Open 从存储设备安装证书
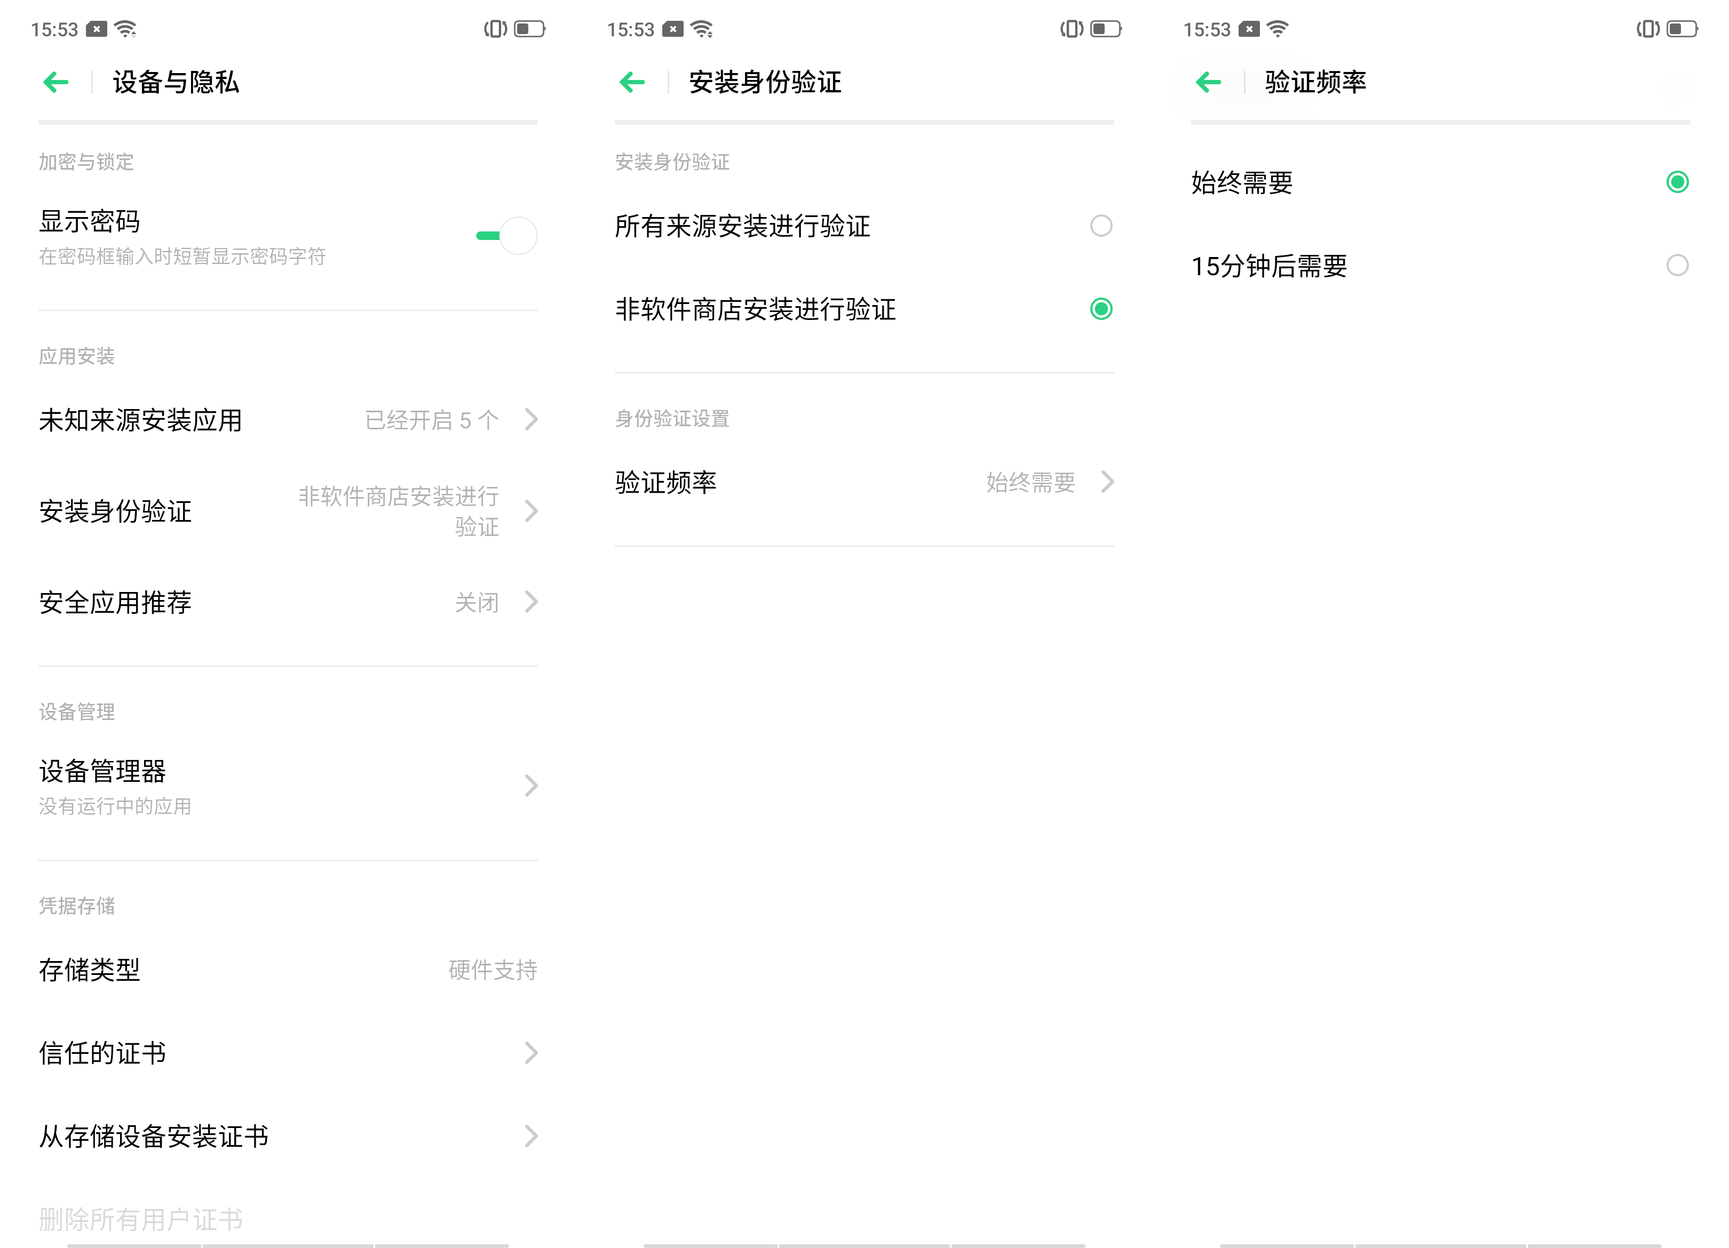 (x=288, y=1137)
